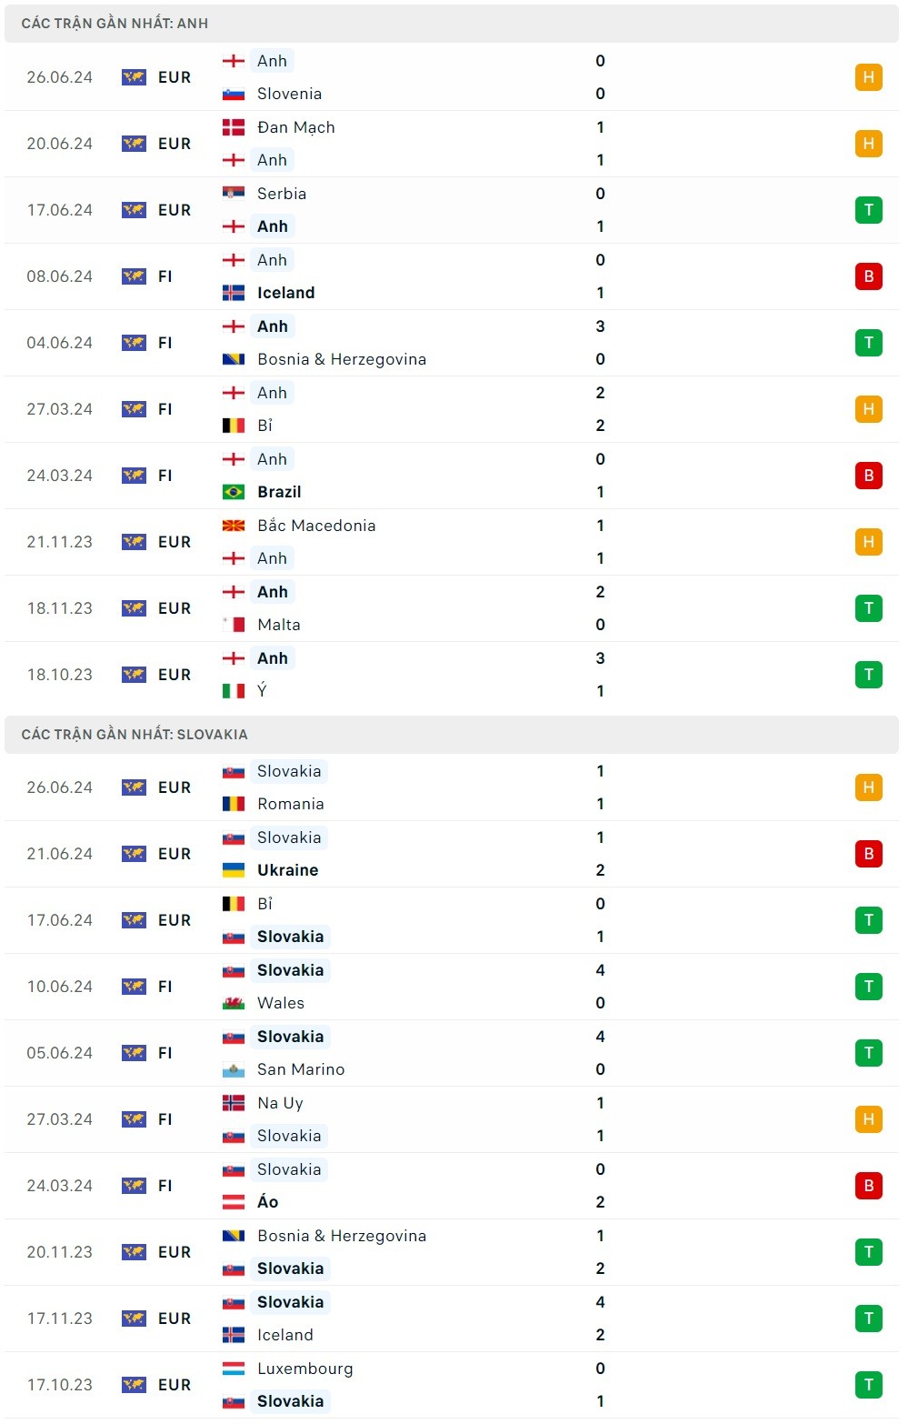The width and height of the screenshot is (908, 1424).
Task: Open the Na Uy team link
Action: tap(280, 1103)
